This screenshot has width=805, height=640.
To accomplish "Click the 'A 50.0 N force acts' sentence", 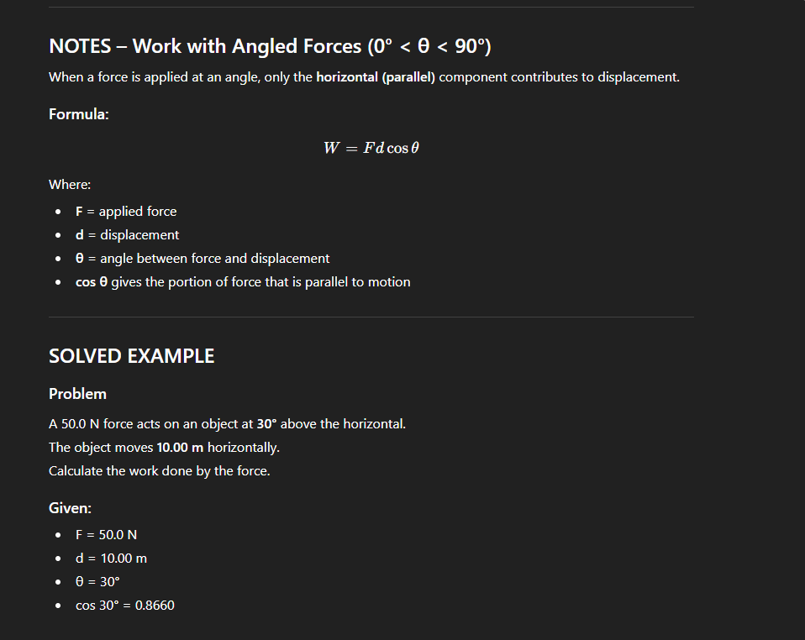I will [x=227, y=424].
